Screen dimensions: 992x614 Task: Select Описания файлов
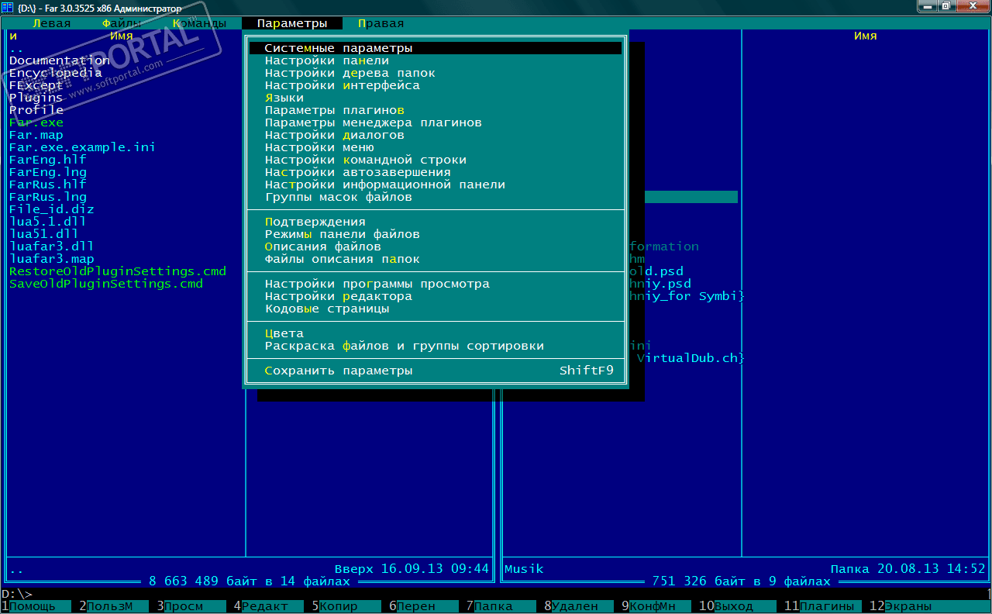click(x=436, y=247)
